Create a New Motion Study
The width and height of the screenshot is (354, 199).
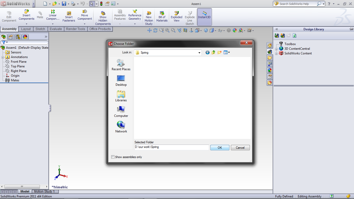pos(149,18)
